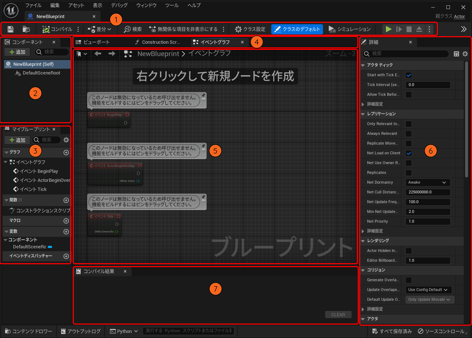The height and width of the screenshot is (338, 472).
Task: Click the CLEAR button in compile results
Action: point(338,315)
